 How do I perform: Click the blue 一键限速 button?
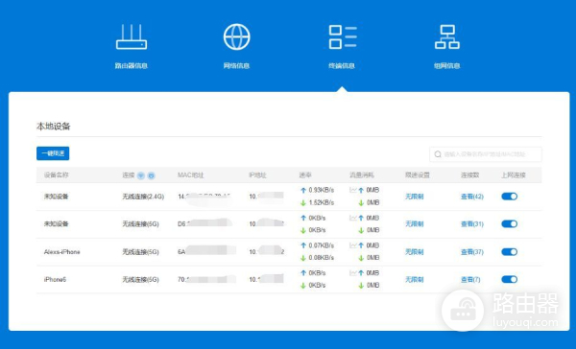pyautogui.click(x=53, y=153)
